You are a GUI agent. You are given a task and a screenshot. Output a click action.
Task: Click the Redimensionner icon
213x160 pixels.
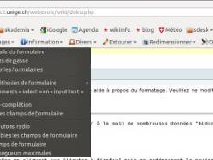pyautogui.click(x=145, y=42)
